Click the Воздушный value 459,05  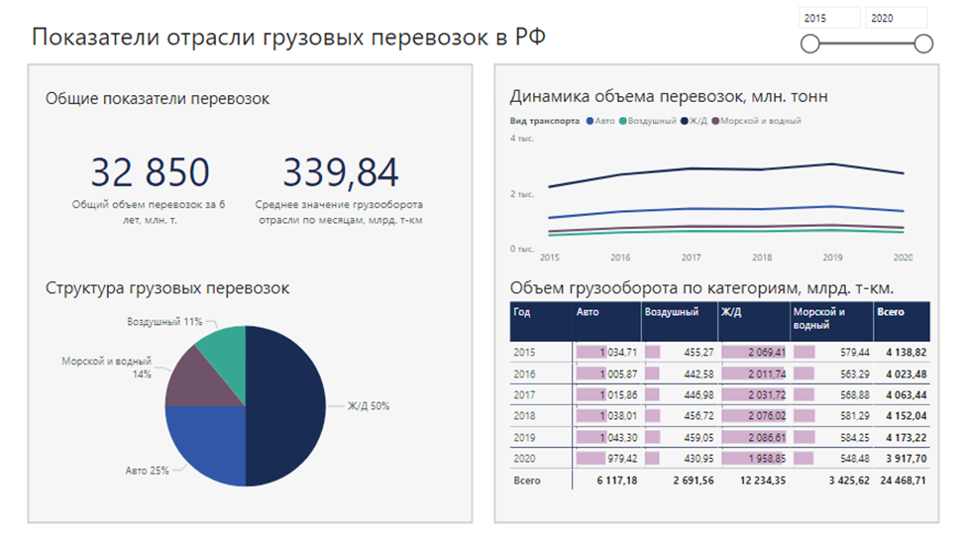(698, 438)
